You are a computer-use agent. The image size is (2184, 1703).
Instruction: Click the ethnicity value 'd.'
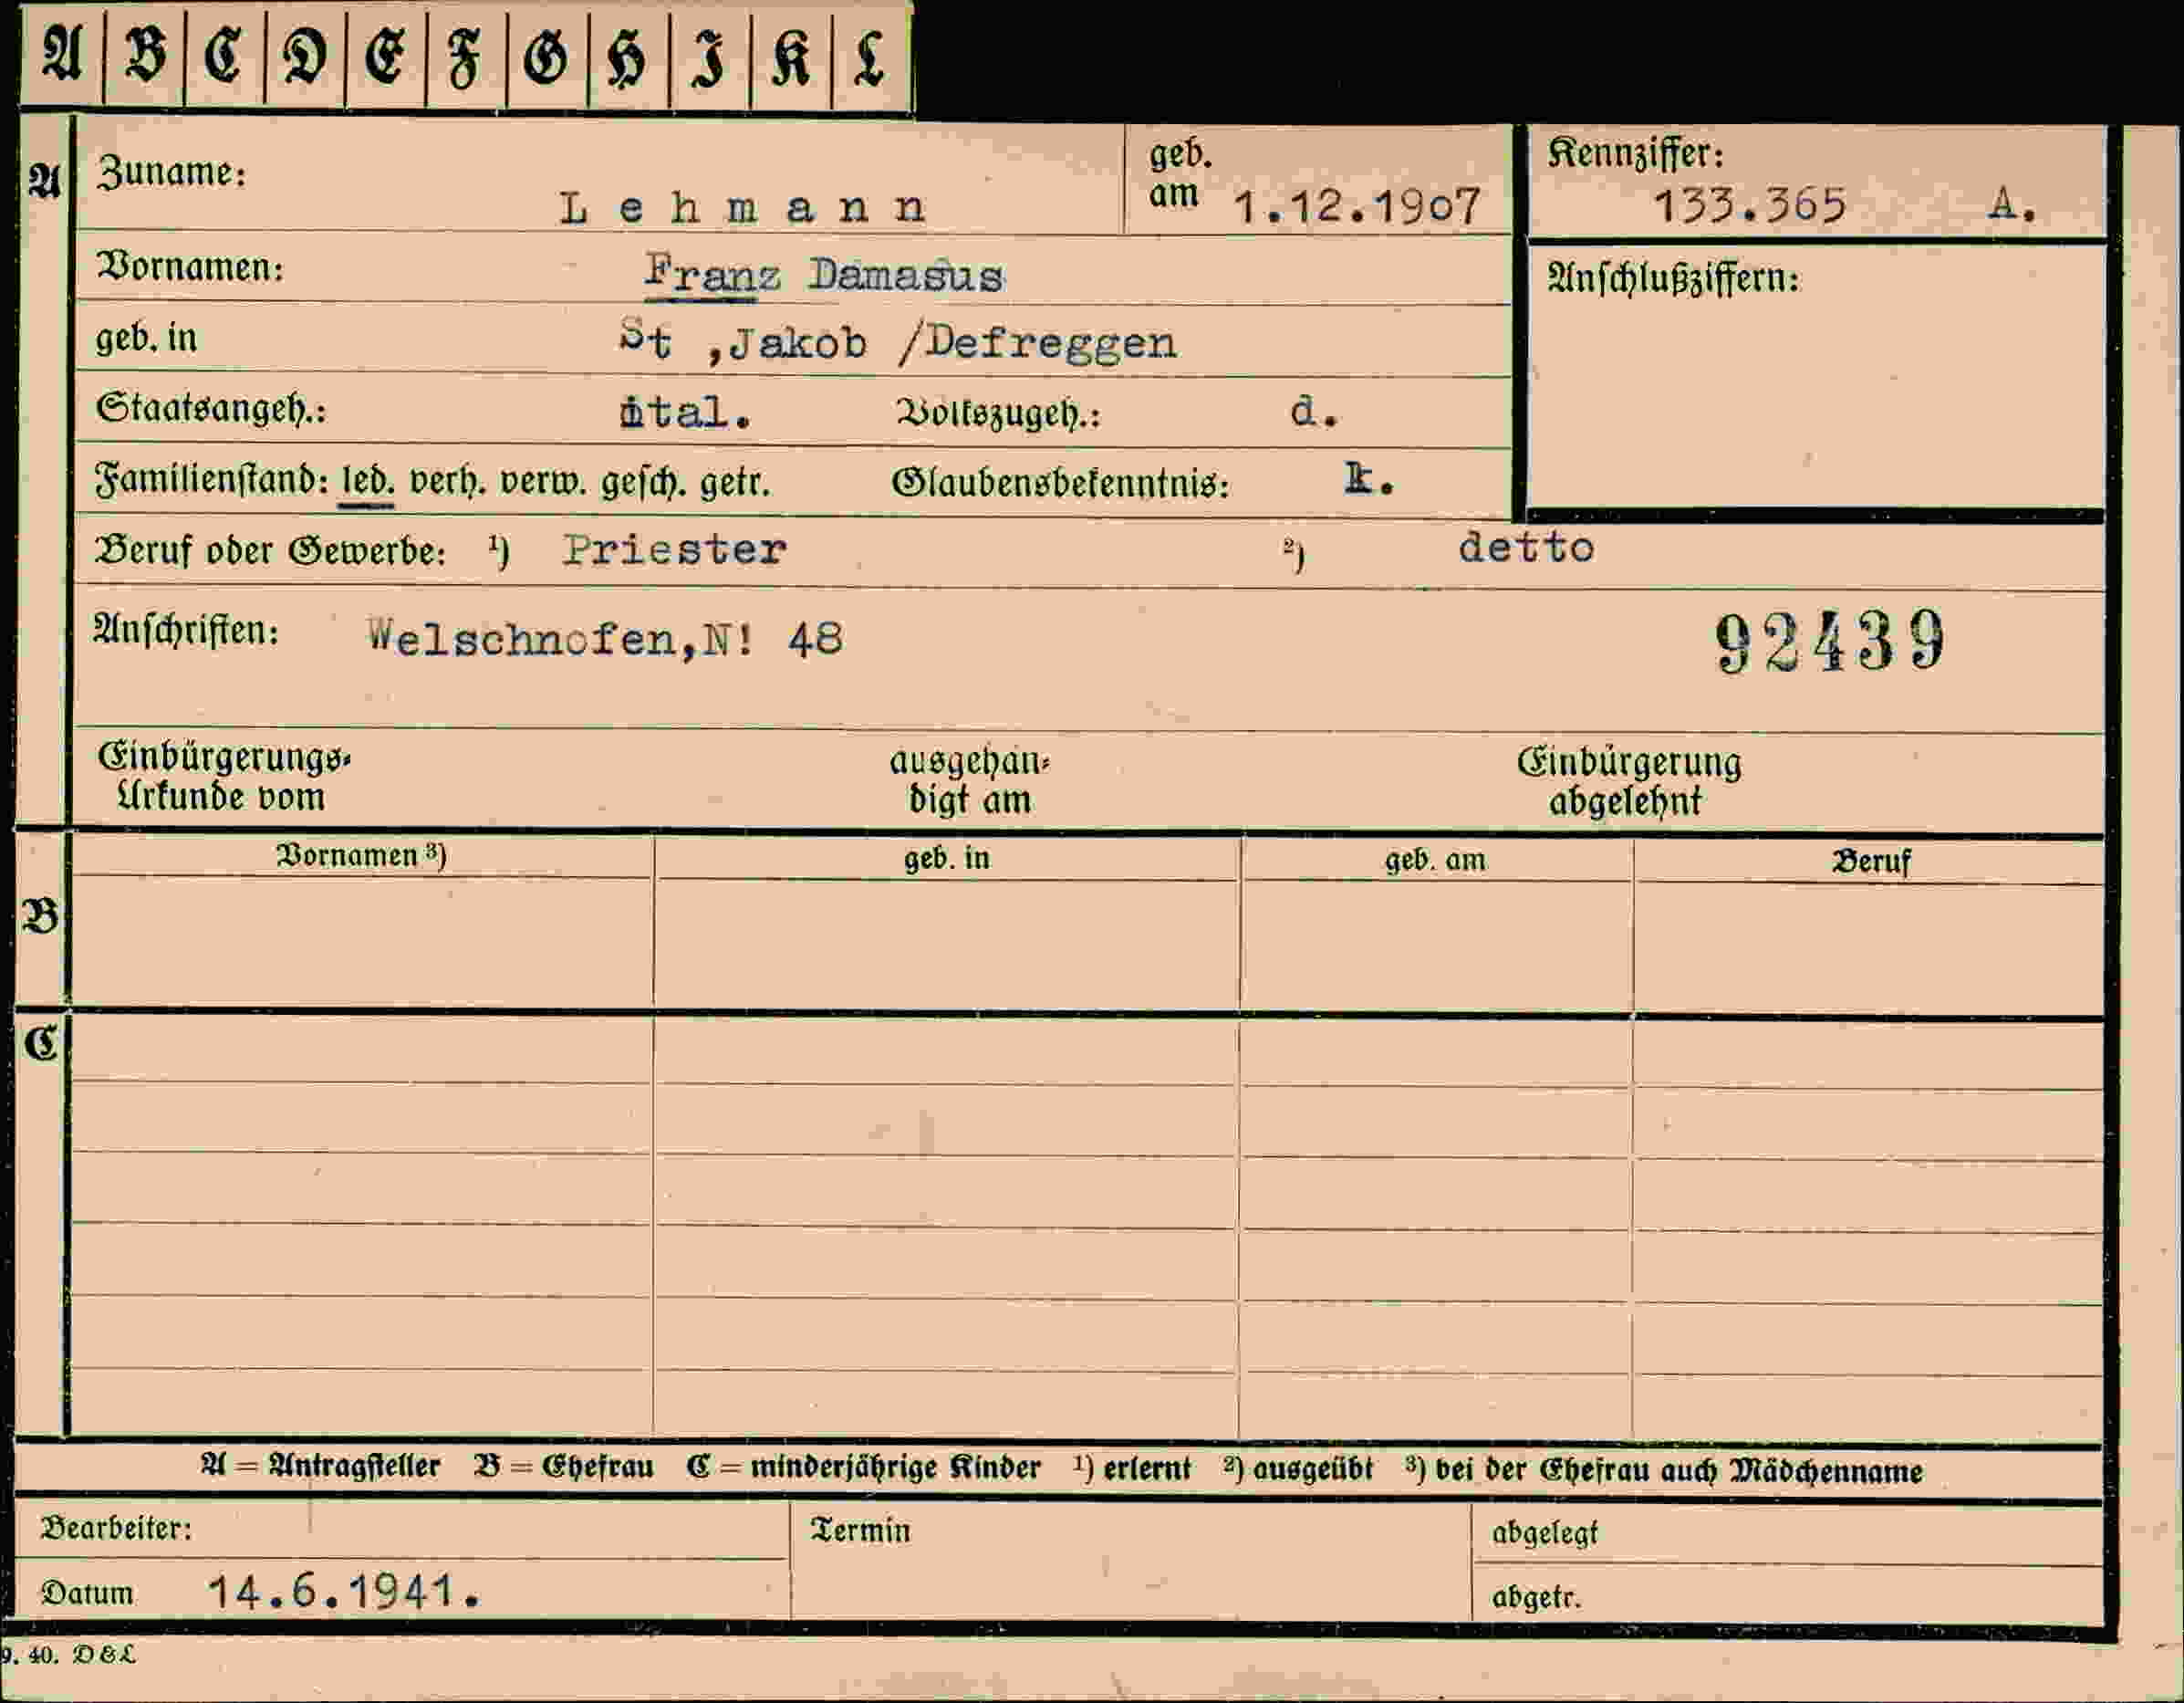click(1313, 412)
